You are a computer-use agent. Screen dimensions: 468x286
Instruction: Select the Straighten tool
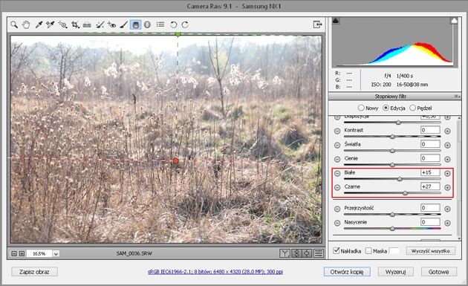(x=87, y=25)
